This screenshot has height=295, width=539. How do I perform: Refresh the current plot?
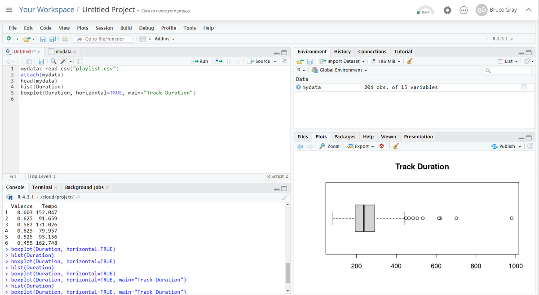(x=530, y=146)
